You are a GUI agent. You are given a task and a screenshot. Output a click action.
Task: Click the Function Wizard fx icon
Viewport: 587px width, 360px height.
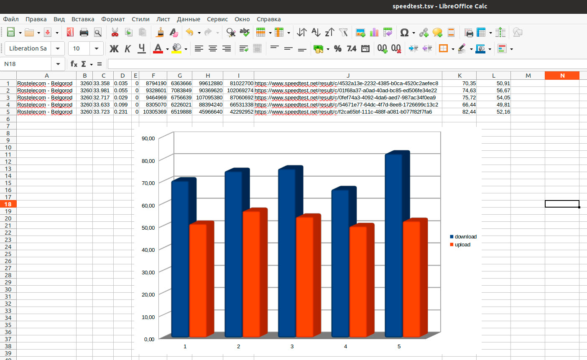[x=74, y=64]
